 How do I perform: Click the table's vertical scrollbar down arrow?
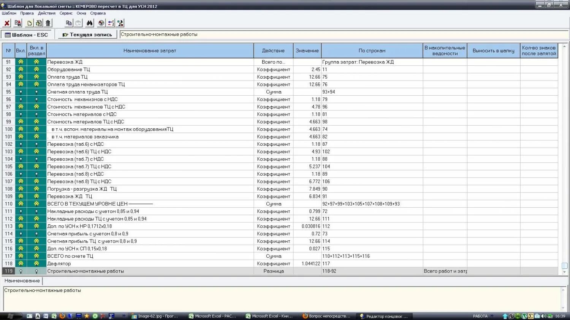pos(564,272)
